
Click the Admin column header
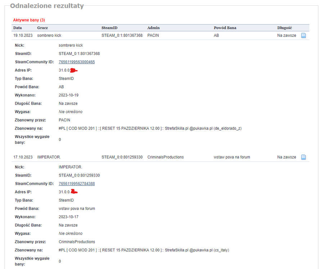pos(153,28)
